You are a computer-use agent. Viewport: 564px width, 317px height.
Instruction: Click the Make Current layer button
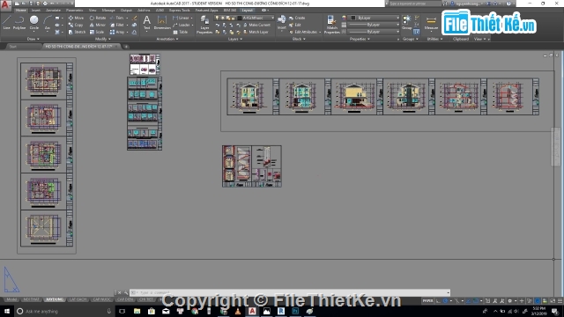[x=256, y=25]
